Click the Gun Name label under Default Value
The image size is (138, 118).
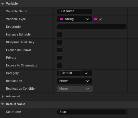click(x=13, y=112)
